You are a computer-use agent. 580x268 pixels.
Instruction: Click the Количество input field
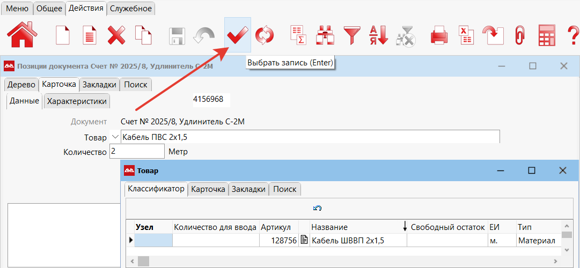click(137, 152)
